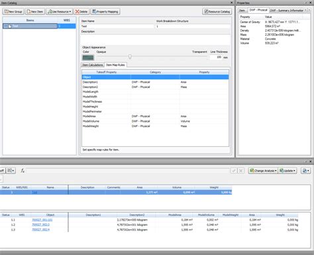This screenshot has height=255, width=314.
Task: Click the Takeoff Property column header
Action: [x=106, y=72]
